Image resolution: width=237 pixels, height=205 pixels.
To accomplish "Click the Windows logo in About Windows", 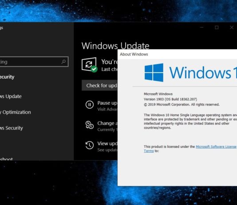I will (x=154, y=72).
